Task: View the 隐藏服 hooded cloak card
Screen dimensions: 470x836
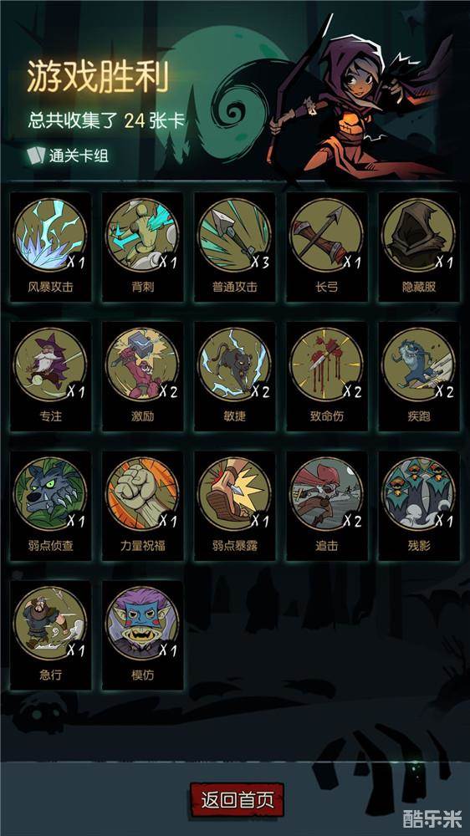Action: point(419,247)
